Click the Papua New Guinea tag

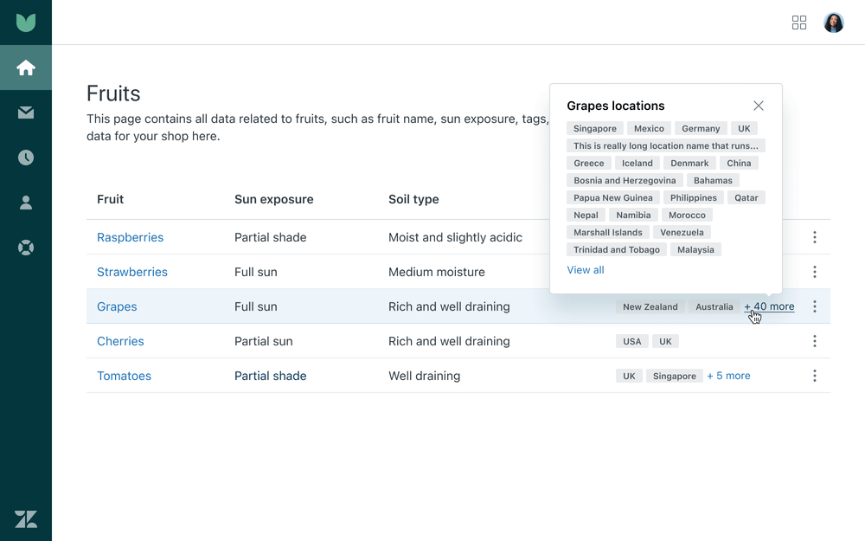coord(613,197)
